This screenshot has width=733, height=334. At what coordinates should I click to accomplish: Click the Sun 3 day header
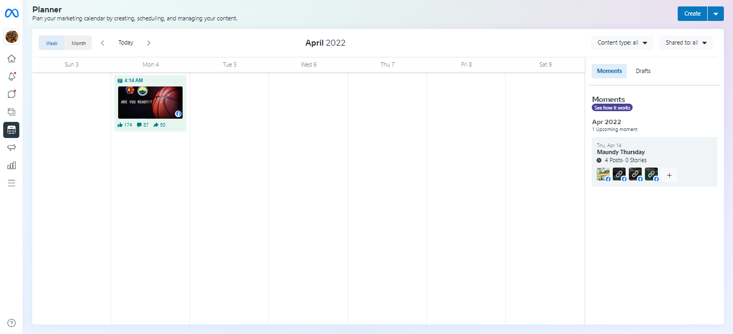(x=71, y=64)
